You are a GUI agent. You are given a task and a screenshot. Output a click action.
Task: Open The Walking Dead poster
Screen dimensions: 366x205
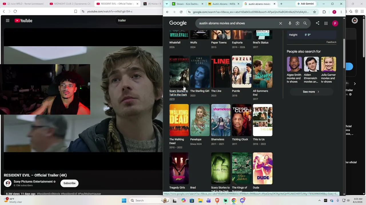click(x=179, y=120)
